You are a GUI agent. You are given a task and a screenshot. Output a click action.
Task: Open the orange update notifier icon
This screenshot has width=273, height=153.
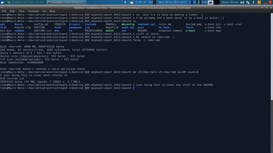[x=259, y=2]
